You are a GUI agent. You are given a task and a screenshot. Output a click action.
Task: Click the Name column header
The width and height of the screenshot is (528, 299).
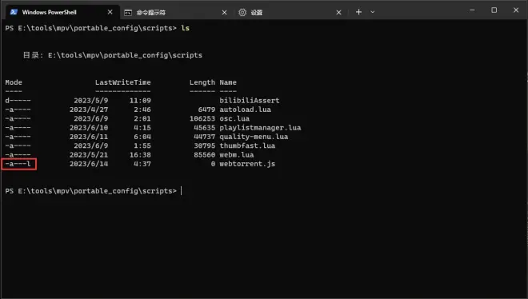point(228,82)
